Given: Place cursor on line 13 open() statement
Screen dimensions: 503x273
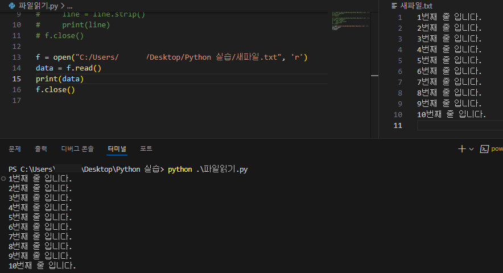Looking at the screenshot, I should [172, 57].
